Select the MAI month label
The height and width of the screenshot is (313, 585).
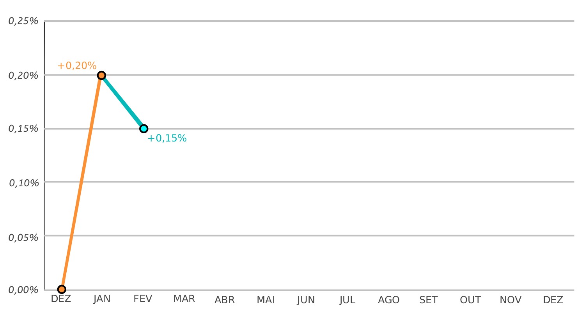(266, 300)
